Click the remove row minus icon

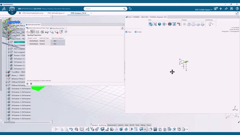31,84
